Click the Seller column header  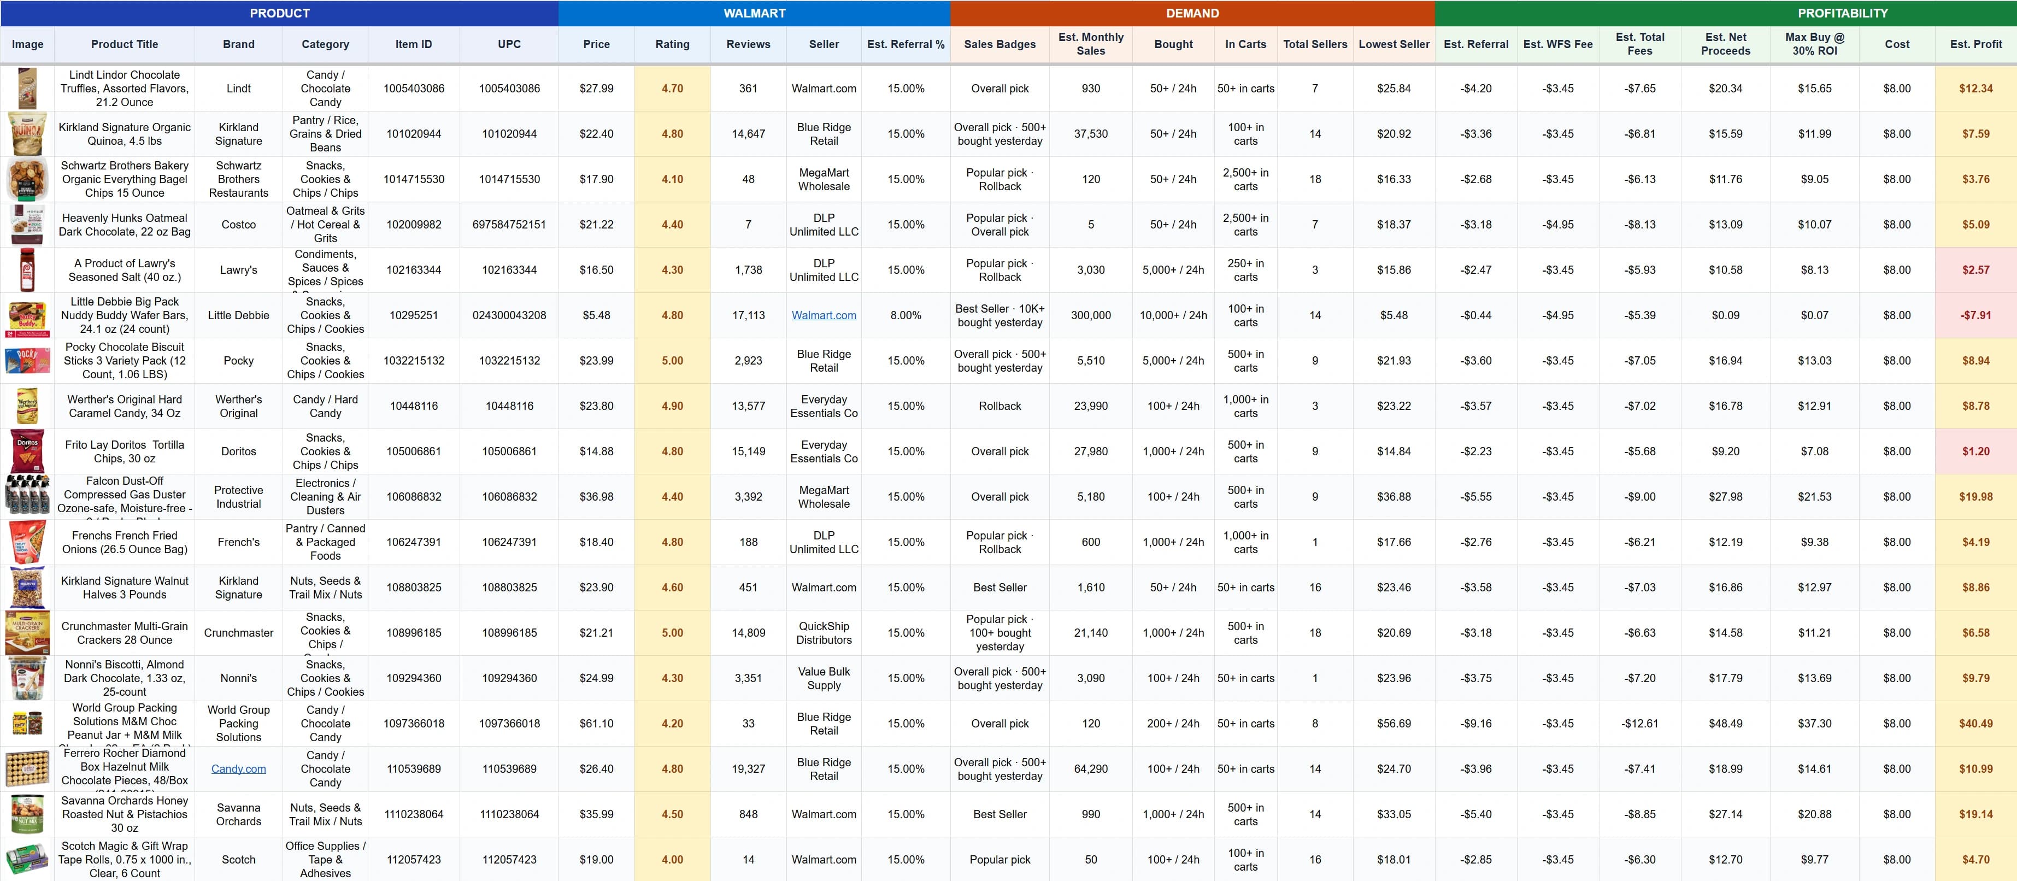[x=824, y=44]
